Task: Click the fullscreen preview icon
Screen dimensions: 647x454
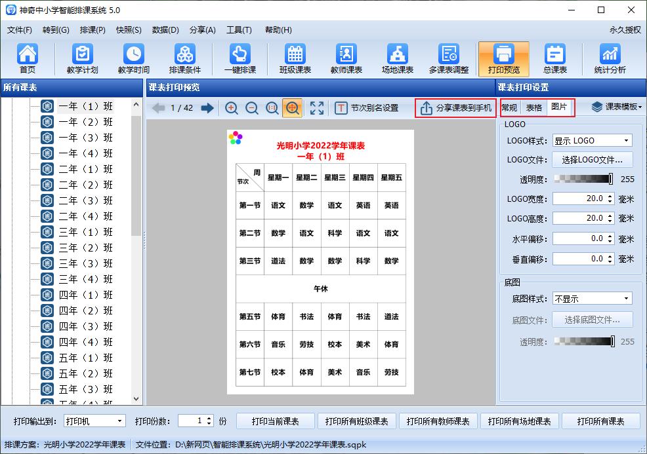Action: [317, 109]
